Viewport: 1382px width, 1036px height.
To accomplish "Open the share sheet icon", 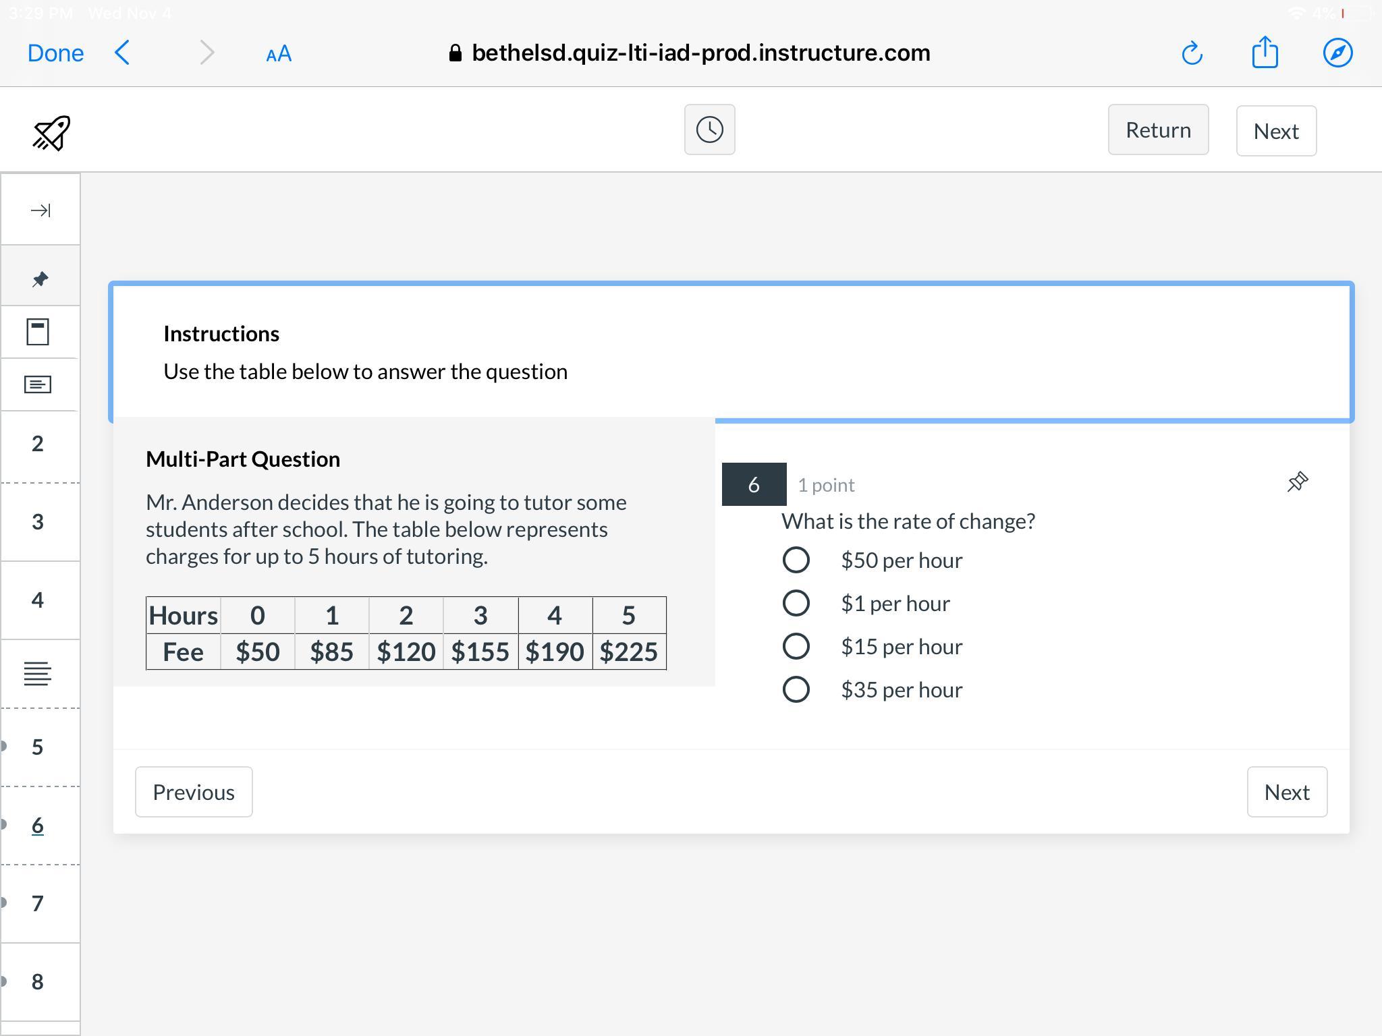I will click(1265, 53).
